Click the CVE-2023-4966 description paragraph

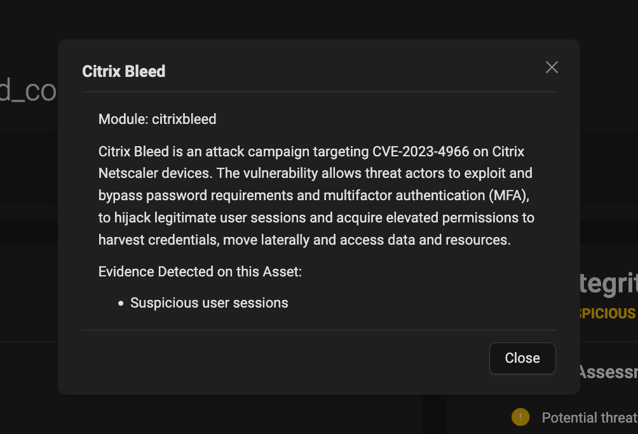316,196
